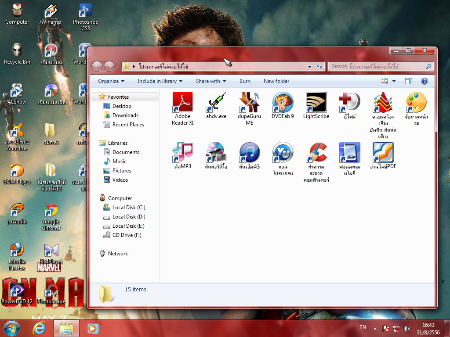Select the จับภาพหน้าจอ screen capture shortcut
The width and height of the screenshot is (450, 337).
pos(416,109)
